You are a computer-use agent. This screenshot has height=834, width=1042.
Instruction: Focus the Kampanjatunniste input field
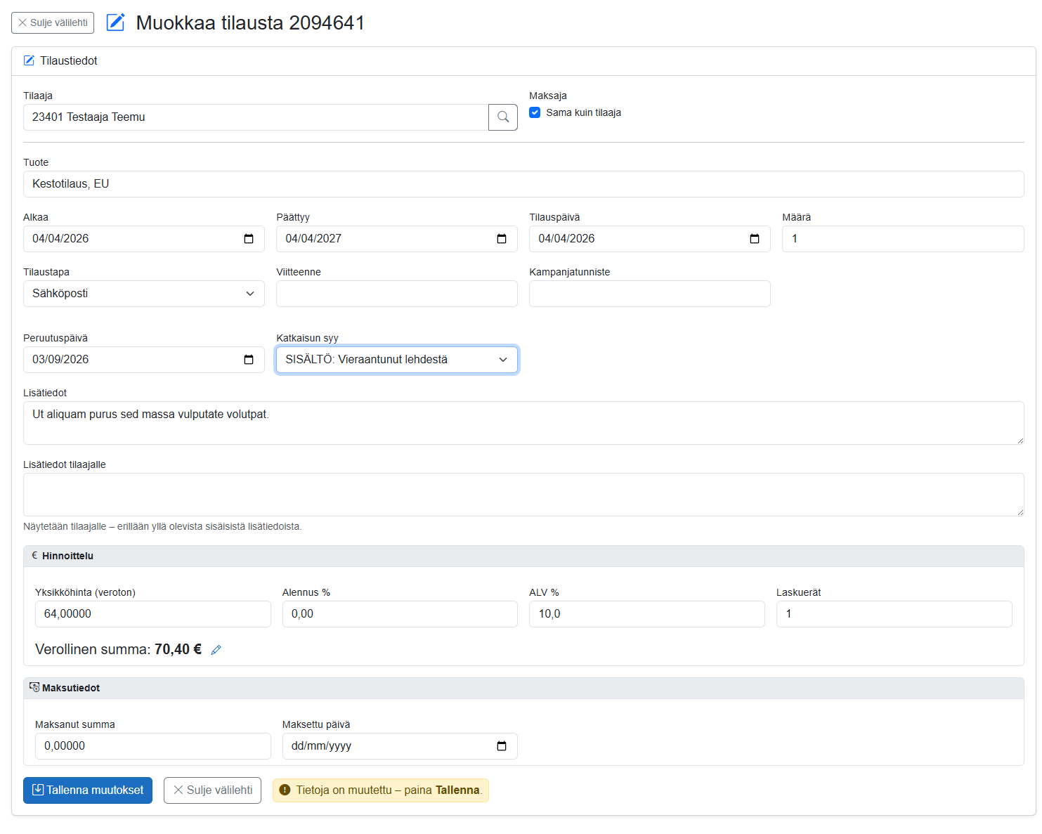coord(650,294)
